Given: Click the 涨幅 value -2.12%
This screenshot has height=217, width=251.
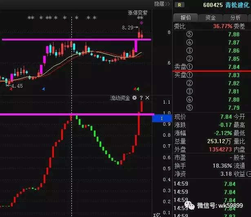Looking at the screenshot, I should (223, 133).
